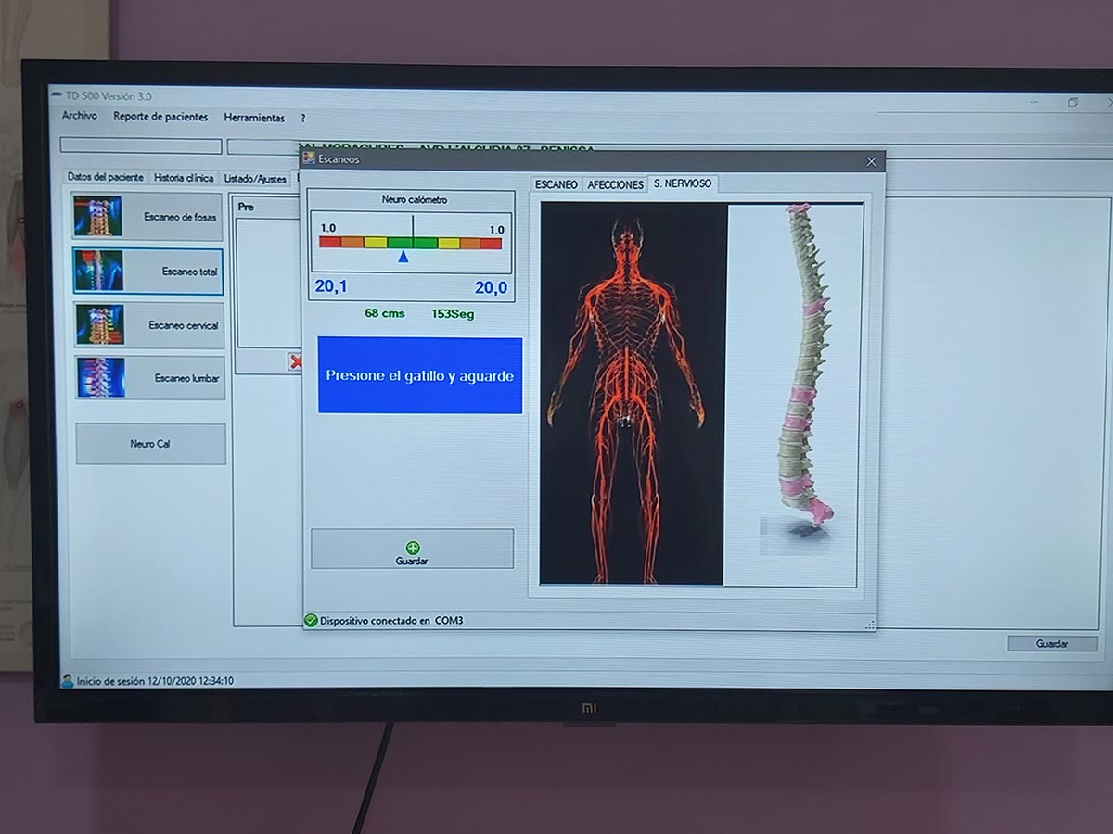Switch to the ESCANEO tab
The width and height of the screenshot is (1113, 834).
coord(556,185)
